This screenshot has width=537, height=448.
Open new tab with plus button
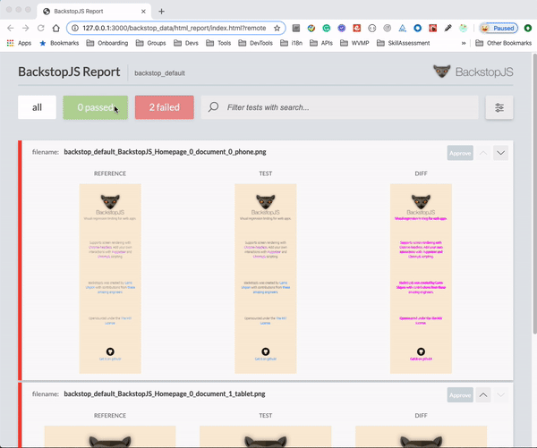click(x=161, y=12)
